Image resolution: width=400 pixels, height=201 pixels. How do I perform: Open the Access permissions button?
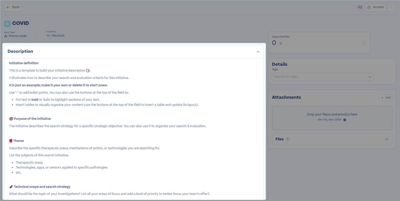pos(375,7)
